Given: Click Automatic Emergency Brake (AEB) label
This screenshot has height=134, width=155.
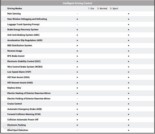Looking at the screenshot, I should 25,109.
